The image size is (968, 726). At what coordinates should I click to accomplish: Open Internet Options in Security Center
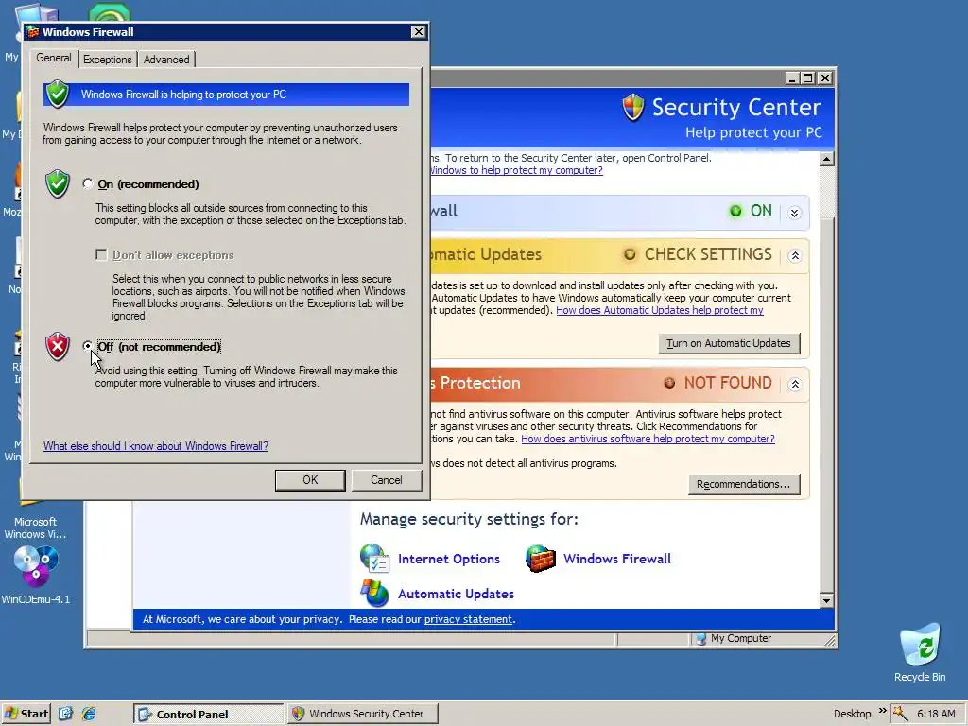tap(449, 559)
